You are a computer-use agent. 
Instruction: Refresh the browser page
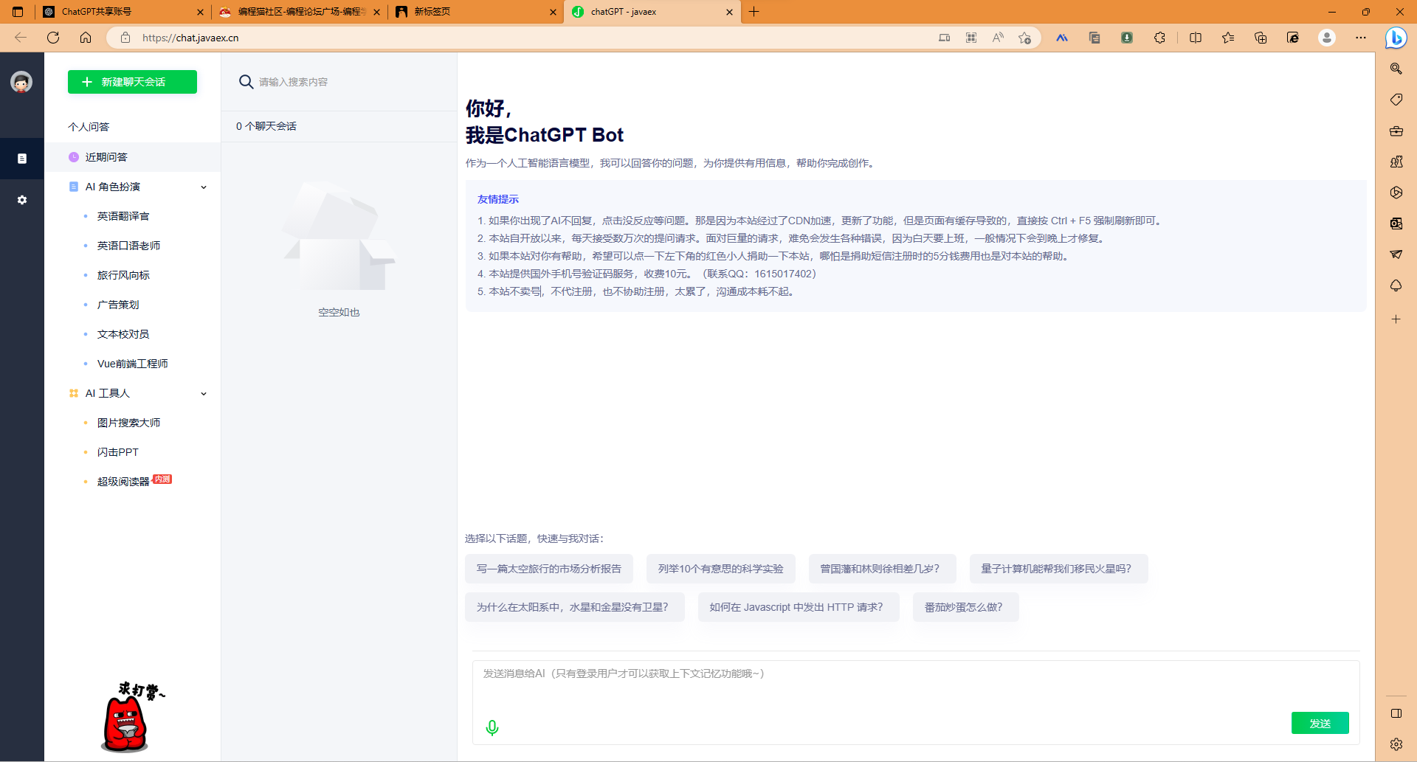pos(53,38)
